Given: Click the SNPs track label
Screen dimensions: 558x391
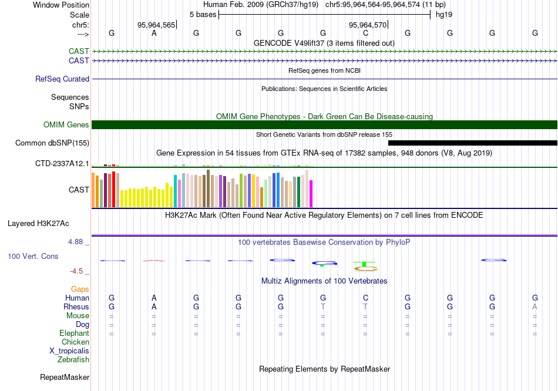Looking at the screenshot, I should [79, 106].
